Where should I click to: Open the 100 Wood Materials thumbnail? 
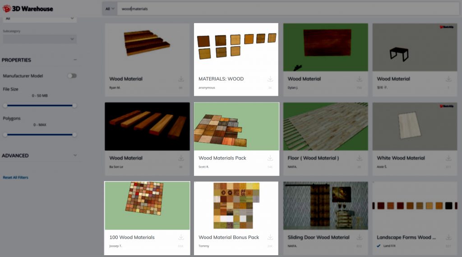click(147, 206)
